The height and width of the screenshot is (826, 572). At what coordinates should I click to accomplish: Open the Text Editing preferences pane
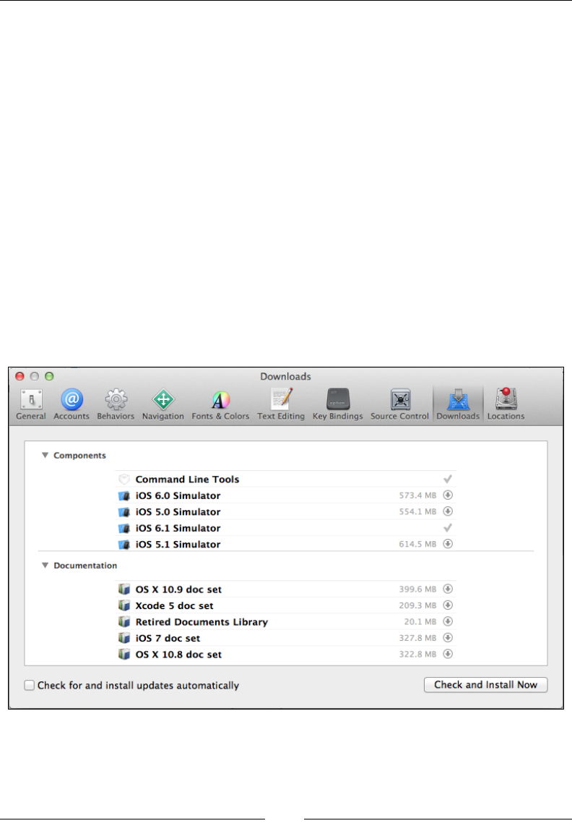(281, 404)
